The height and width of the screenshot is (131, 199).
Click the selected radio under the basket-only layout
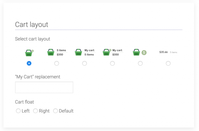coord(29,63)
